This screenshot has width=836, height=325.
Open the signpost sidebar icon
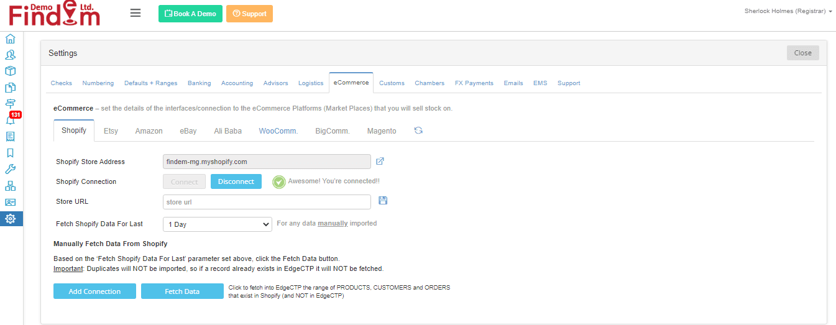[10, 104]
